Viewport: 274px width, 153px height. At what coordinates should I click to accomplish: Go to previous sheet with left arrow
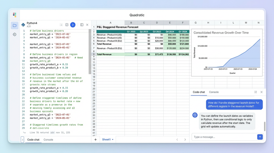point(177,139)
